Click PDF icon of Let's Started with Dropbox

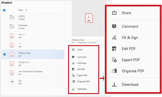tap(12, 73)
